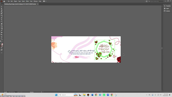Open the Window menu
The width and height of the screenshot is (172, 97).
[36, 1]
